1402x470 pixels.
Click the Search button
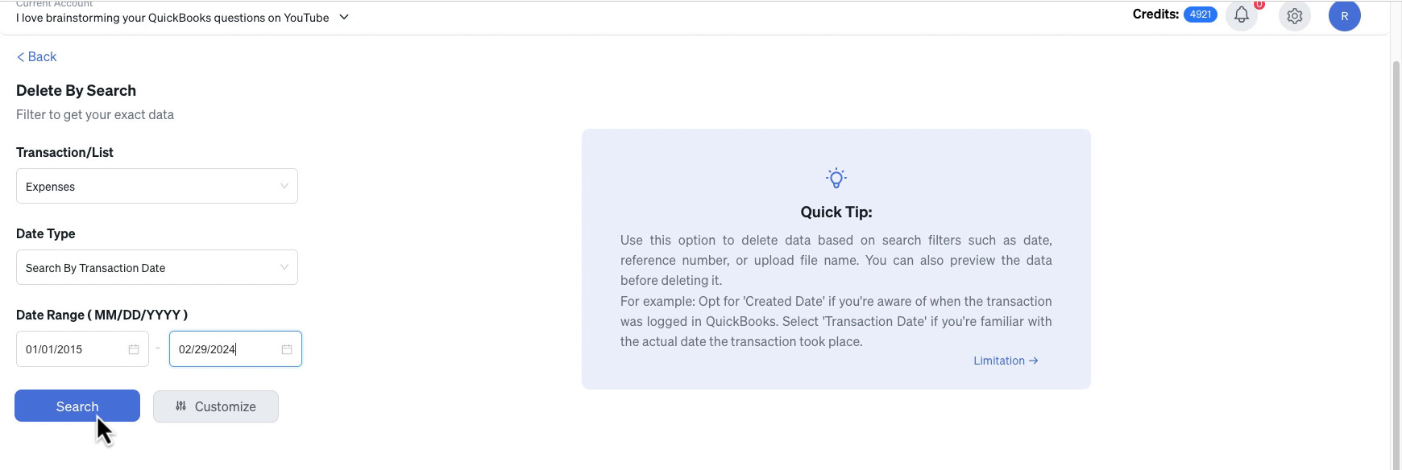77,406
